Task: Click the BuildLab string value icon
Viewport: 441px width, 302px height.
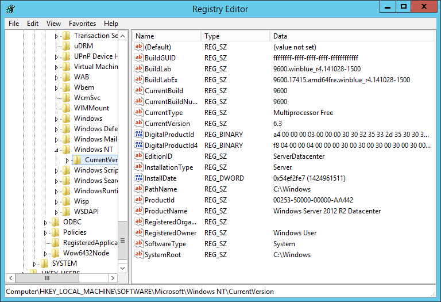Action: (x=138, y=68)
